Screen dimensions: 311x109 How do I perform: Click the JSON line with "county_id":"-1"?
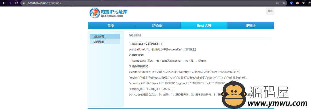(x=151, y=89)
